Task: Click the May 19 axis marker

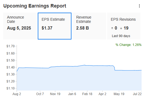Action: click(119, 94)
